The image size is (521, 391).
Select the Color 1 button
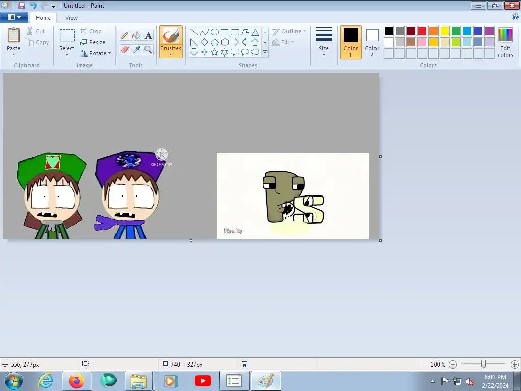(x=351, y=42)
